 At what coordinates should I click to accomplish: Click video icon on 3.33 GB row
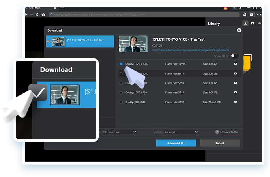236,64
